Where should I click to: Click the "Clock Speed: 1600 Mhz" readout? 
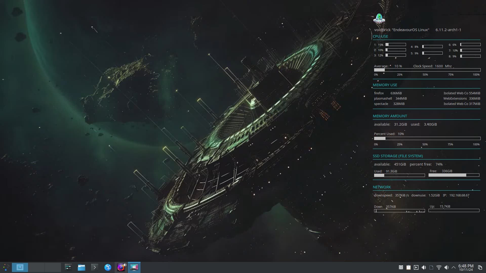click(x=432, y=66)
